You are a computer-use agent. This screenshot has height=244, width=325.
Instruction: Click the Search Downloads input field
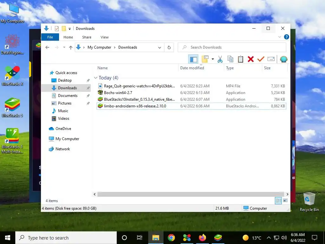[232, 47]
